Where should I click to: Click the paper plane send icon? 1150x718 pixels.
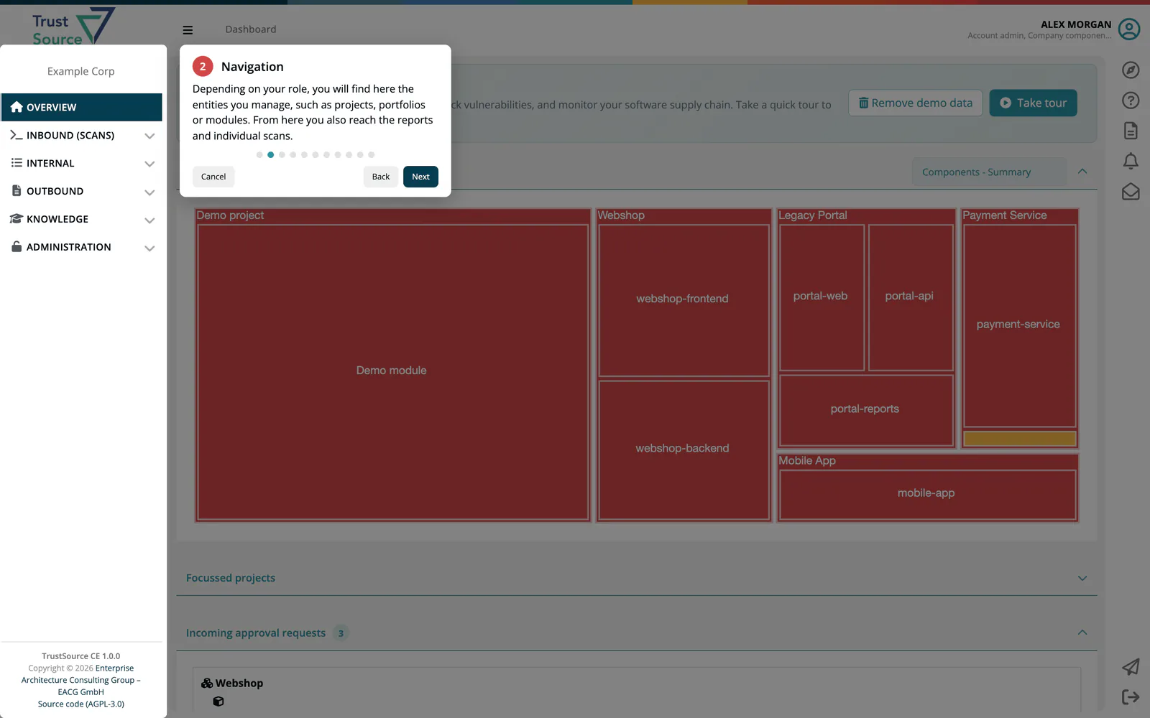[x=1131, y=667]
